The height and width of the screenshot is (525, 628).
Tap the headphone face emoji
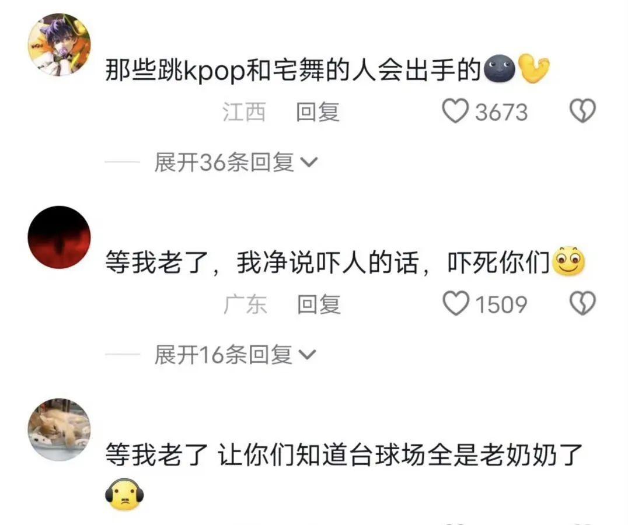(124, 494)
